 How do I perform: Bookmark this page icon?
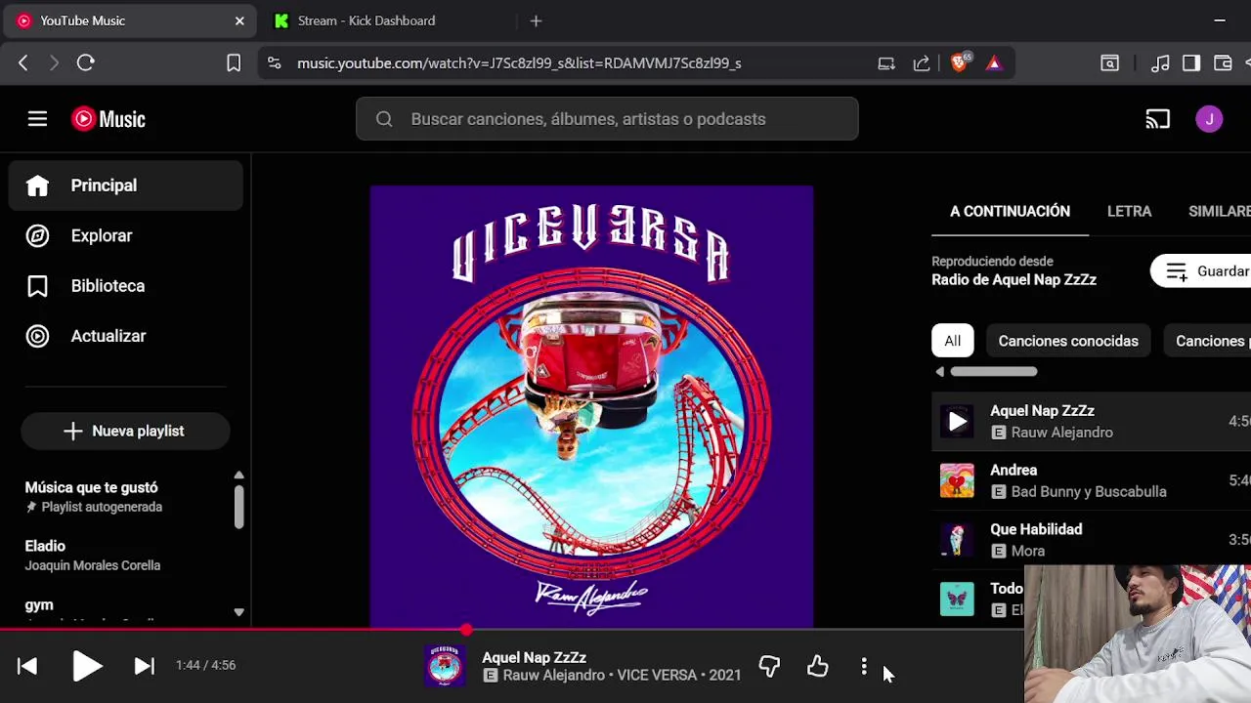click(x=234, y=62)
